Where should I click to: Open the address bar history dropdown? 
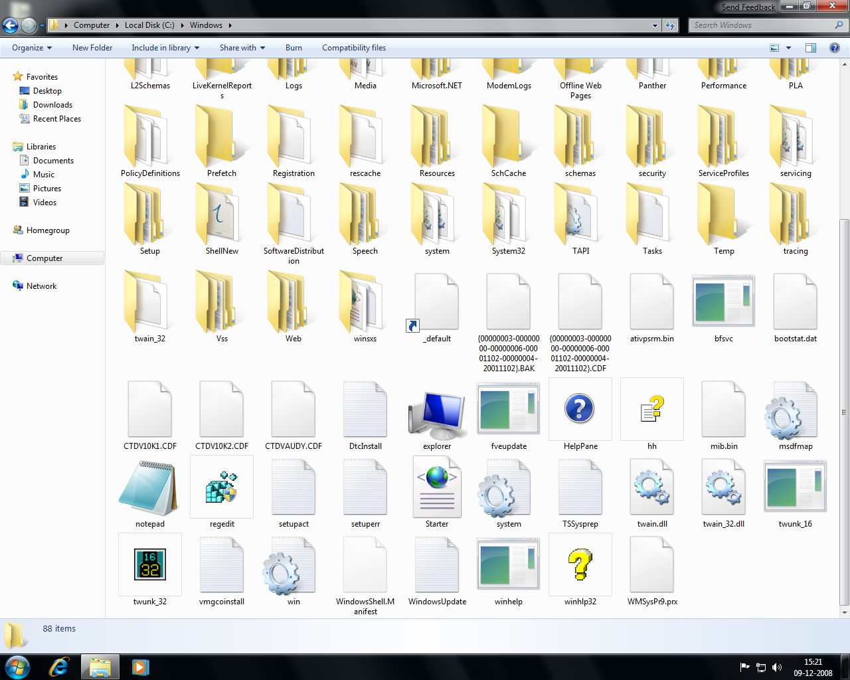655,25
